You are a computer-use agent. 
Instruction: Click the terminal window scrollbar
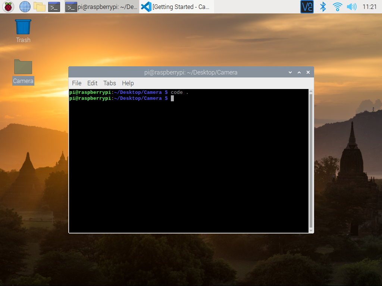tap(310, 160)
